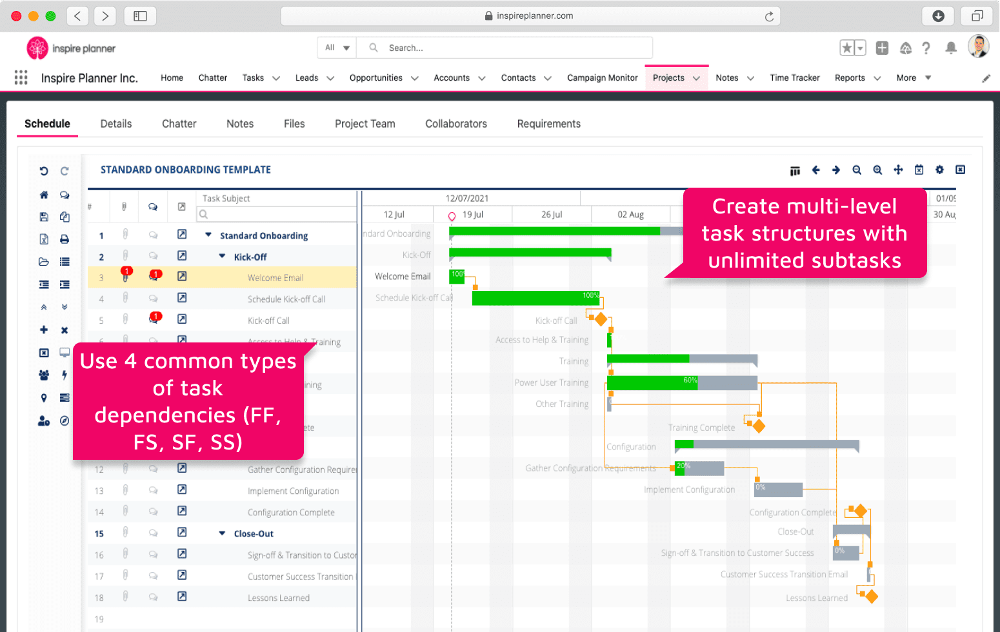Open the notifications bell
The height and width of the screenshot is (632, 1000).
[950, 48]
